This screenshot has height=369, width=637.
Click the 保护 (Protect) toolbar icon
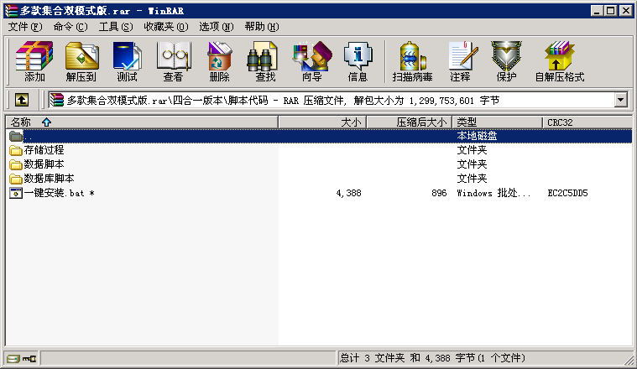coord(506,61)
